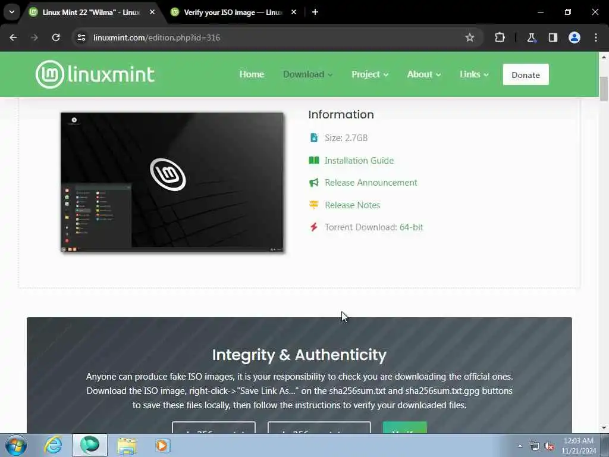
Task: Click the Information heading
Action: pyautogui.click(x=341, y=115)
